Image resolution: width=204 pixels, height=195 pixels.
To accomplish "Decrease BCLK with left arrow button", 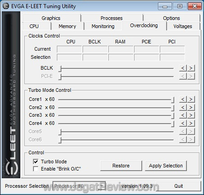I will [183, 68].
